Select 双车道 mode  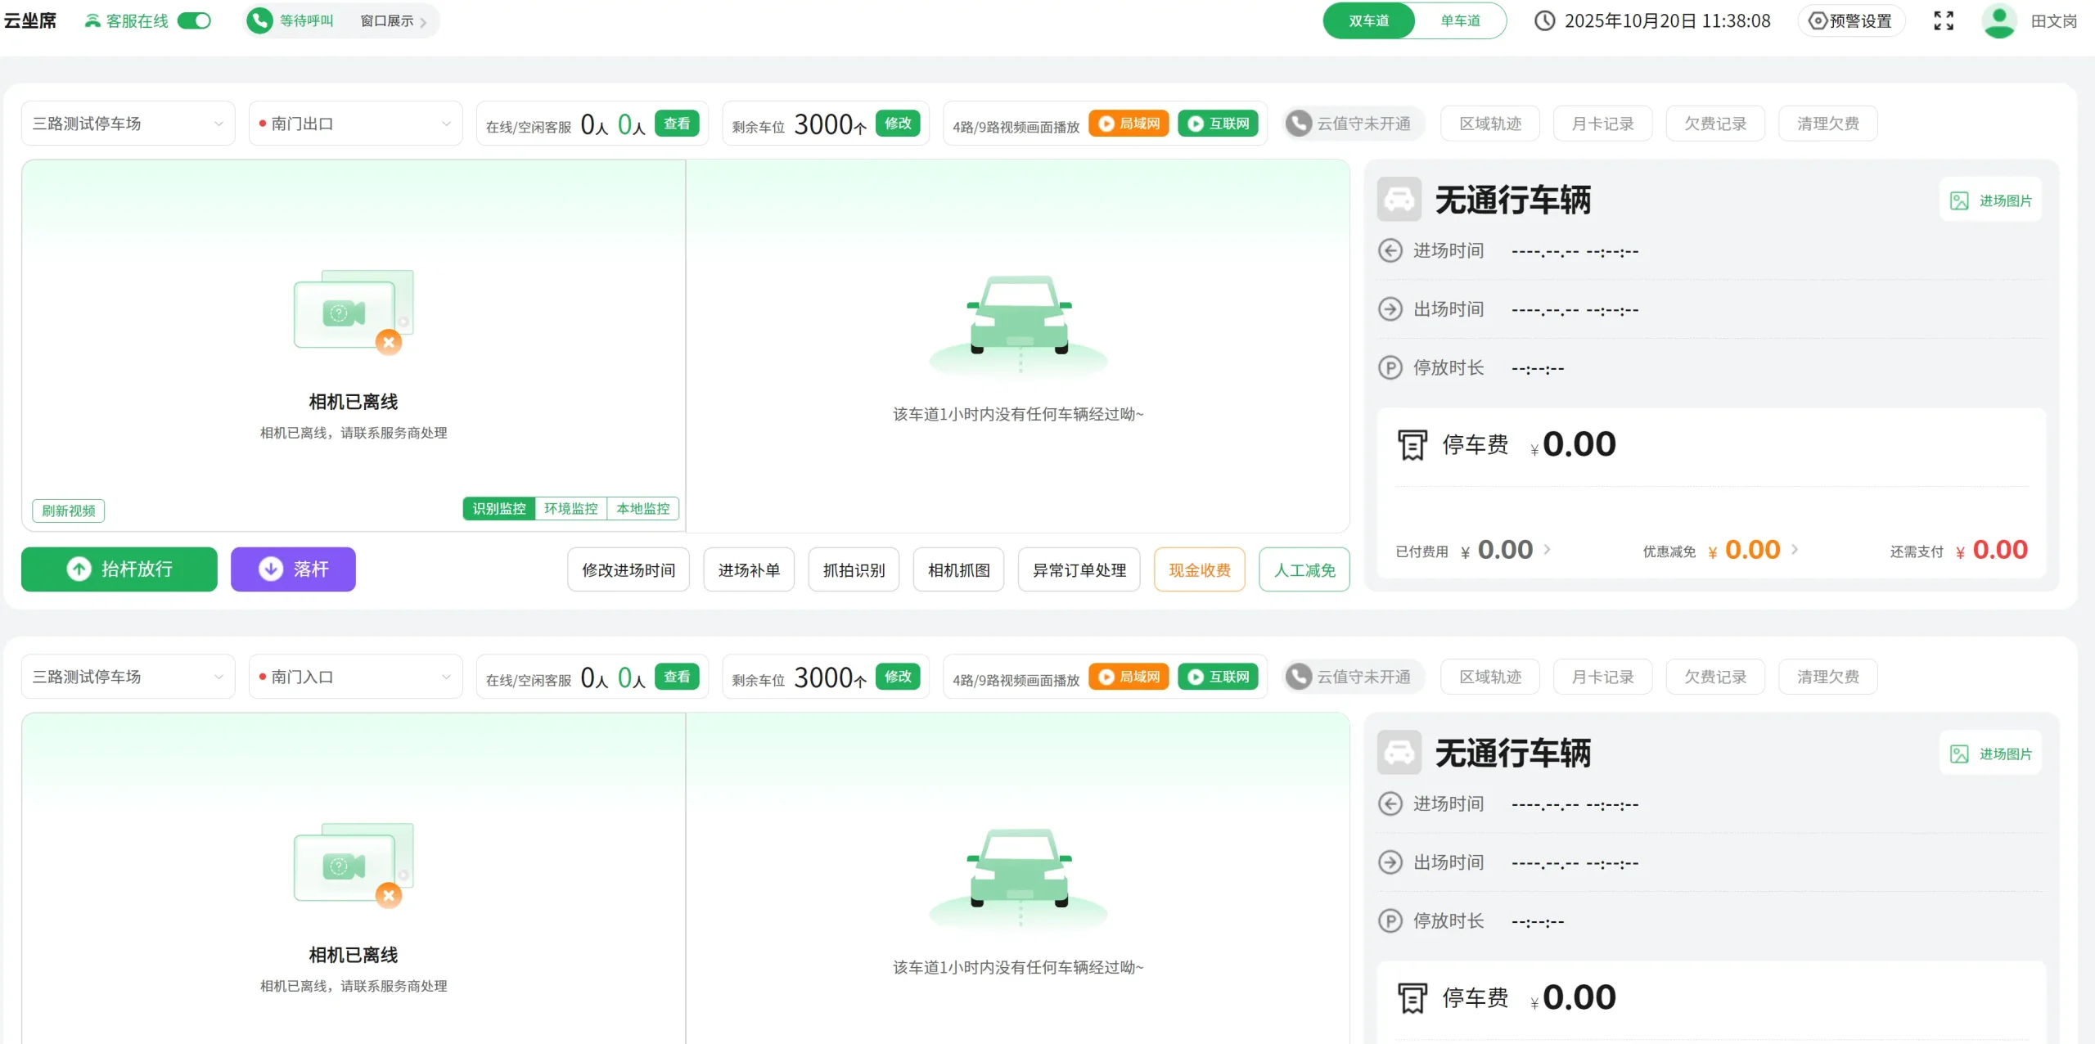pyautogui.click(x=1368, y=20)
